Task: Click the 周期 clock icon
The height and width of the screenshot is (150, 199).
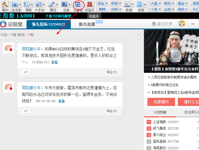Action: coord(27,4)
